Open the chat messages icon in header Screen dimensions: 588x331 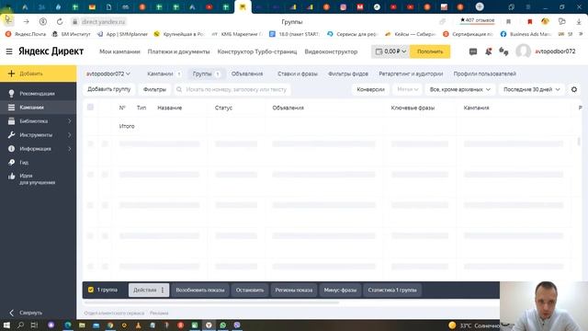click(473, 51)
